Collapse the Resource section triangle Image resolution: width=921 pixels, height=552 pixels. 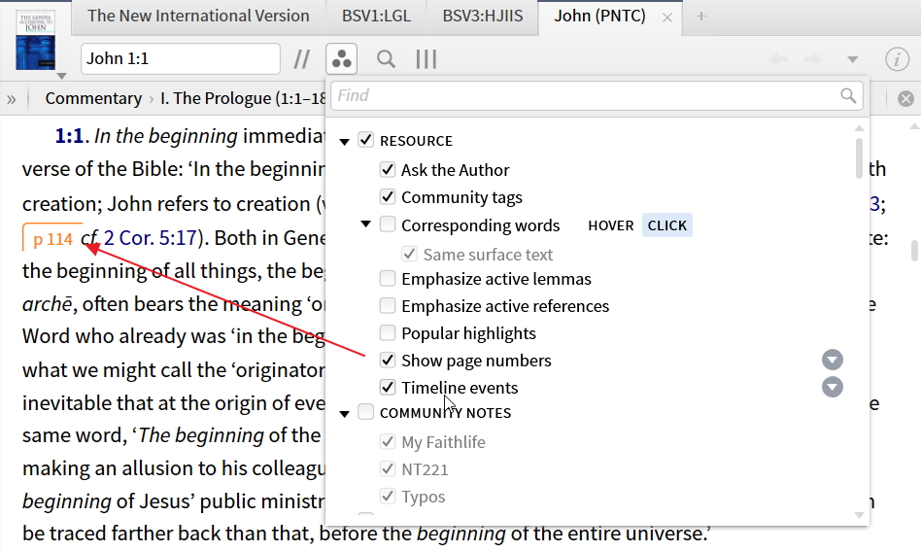[345, 141]
